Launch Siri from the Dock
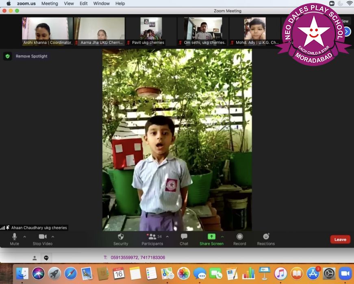354x284 pixels. pyautogui.click(x=38, y=273)
